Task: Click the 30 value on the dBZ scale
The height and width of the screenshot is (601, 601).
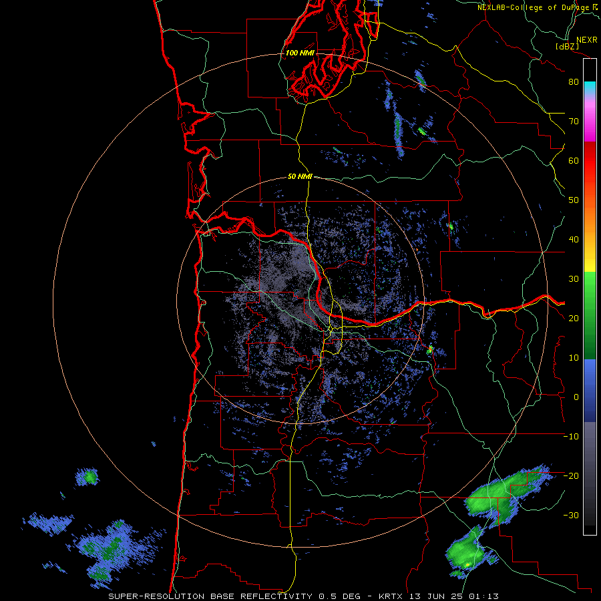Action: [x=574, y=279]
